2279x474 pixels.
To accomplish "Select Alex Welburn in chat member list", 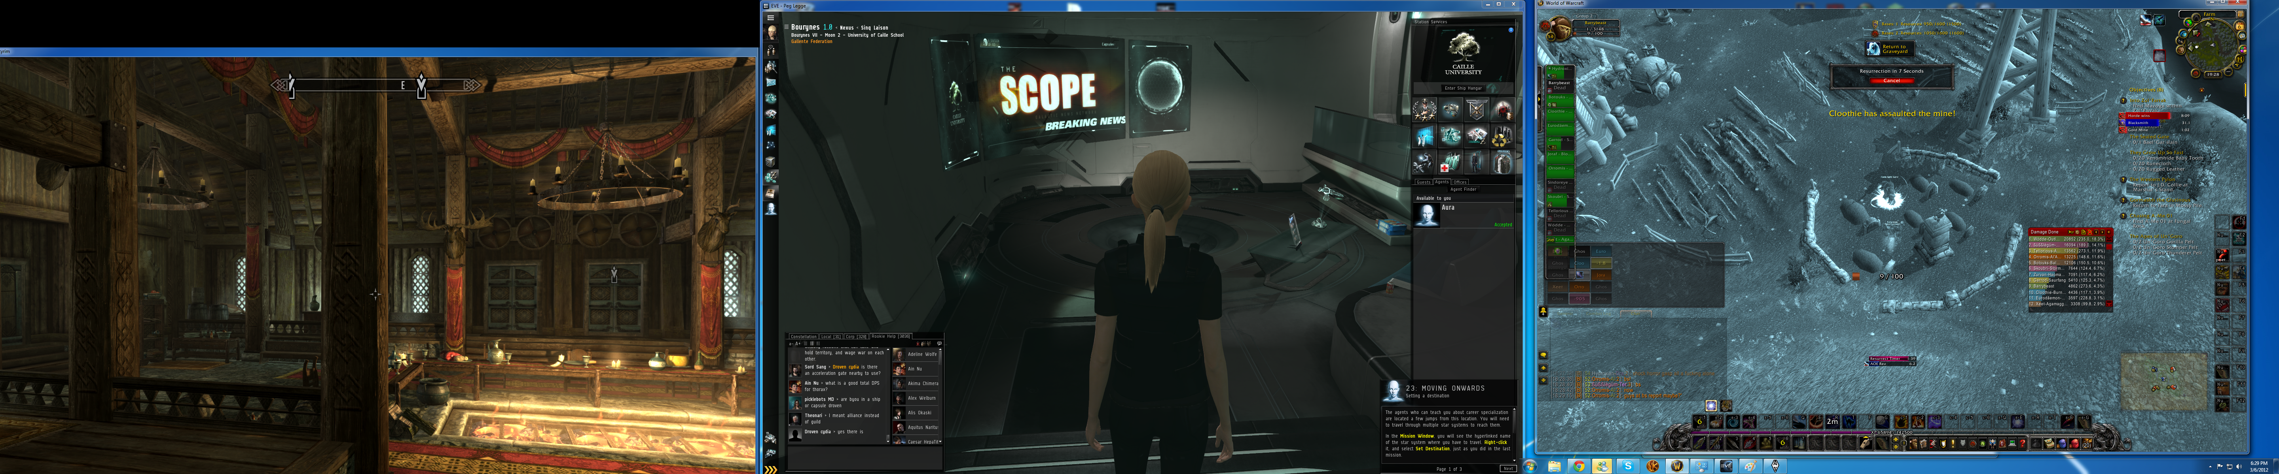I will click(916, 398).
